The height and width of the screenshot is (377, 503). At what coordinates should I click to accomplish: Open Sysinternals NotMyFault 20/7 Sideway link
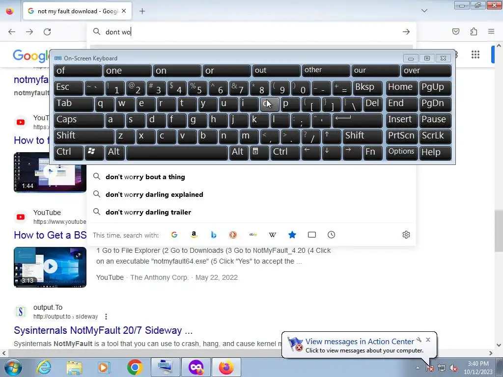click(x=103, y=330)
